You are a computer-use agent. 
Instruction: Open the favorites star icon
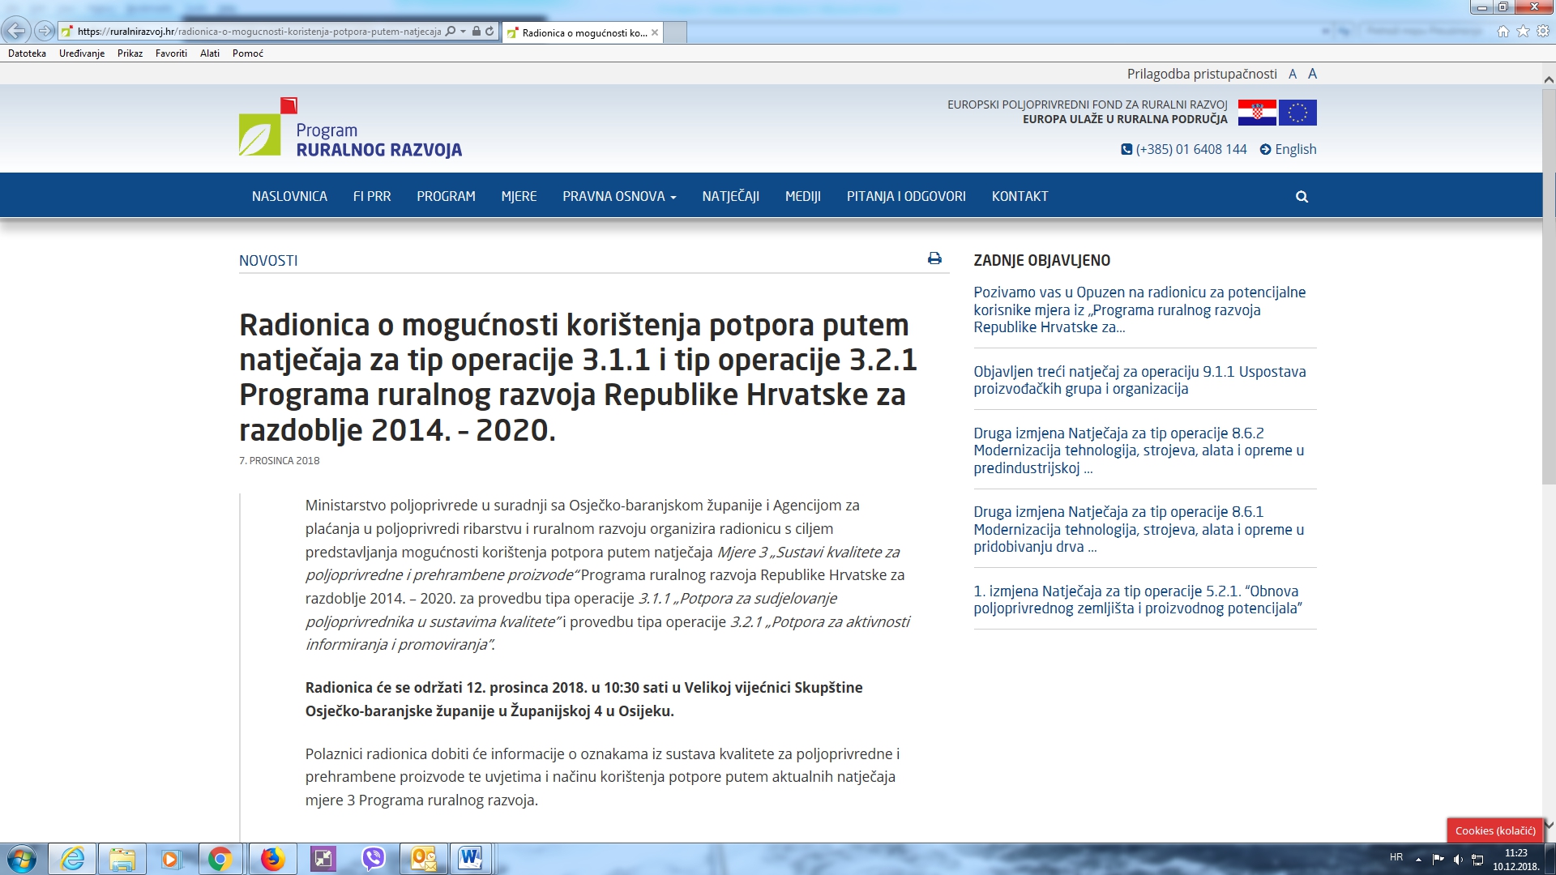(x=1523, y=32)
